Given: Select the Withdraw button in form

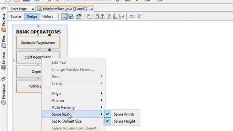Looking at the screenshot, I should [x=29, y=86].
